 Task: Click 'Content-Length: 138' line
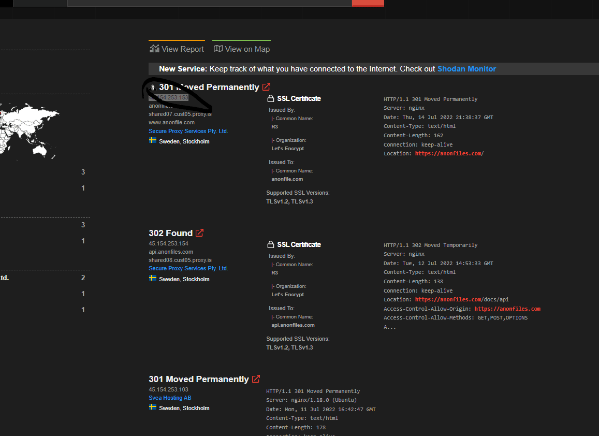point(413,282)
